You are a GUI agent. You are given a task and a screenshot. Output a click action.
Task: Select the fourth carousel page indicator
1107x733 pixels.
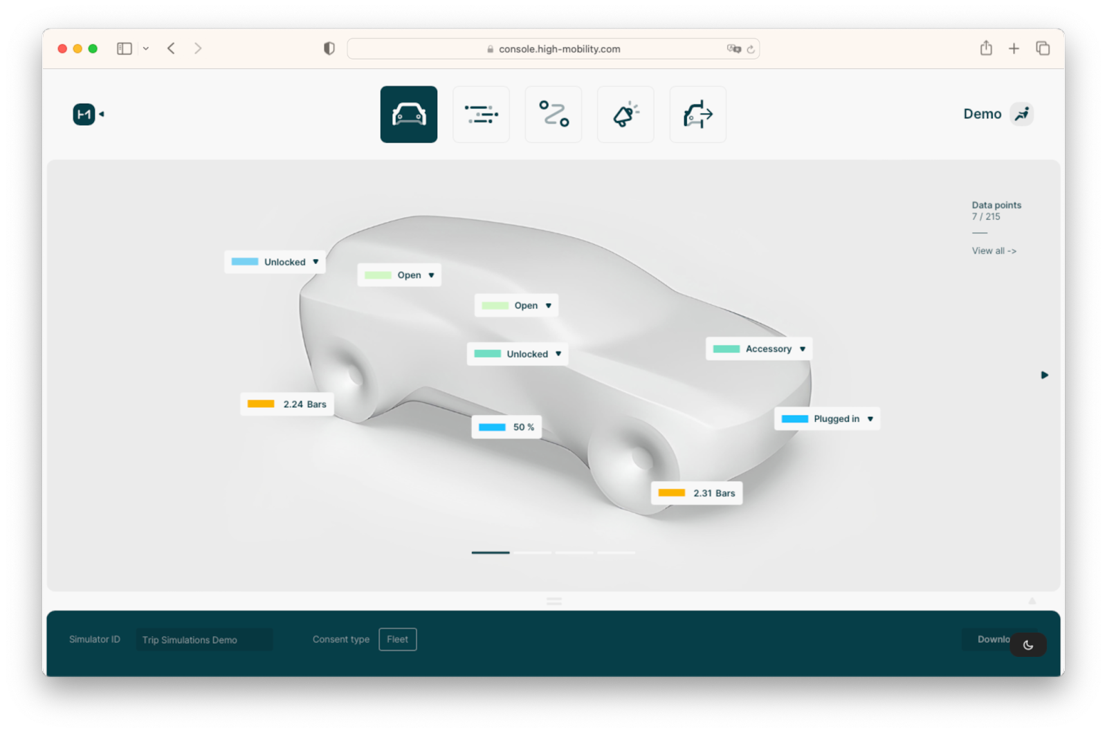point(616,553)
